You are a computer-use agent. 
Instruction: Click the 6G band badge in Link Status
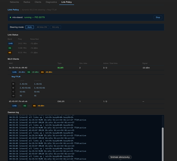10,52
